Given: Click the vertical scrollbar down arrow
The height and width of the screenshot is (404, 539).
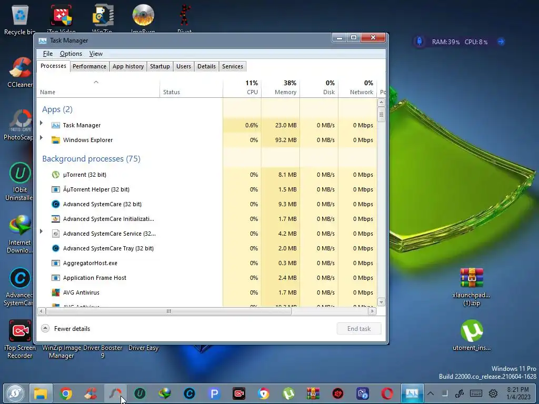Looking at the screenshot, I should pos(381,302).
